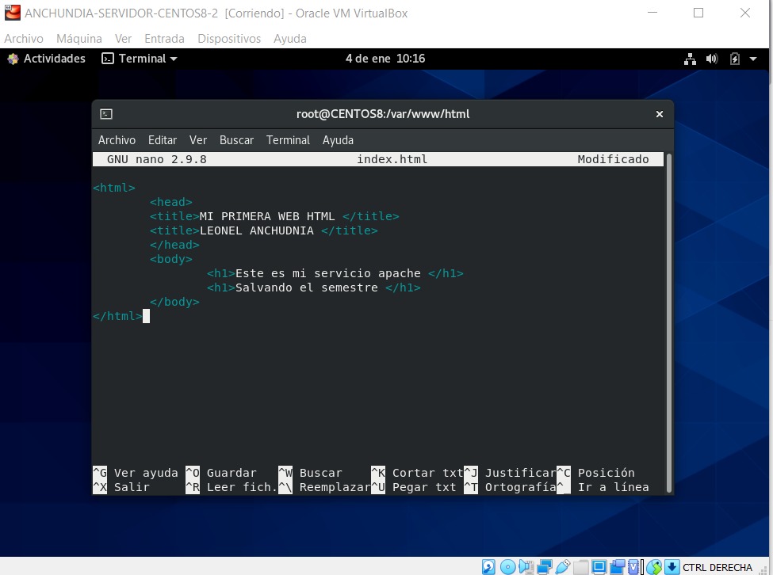Open VirtualBox Entrada menu
Viewport: 773px width, 575px height.
[164, 38]
